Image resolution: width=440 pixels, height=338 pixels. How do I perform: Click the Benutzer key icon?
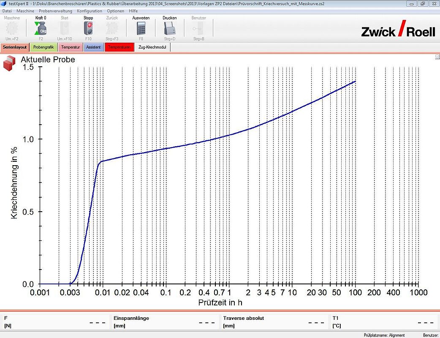[x=198, y=28]
